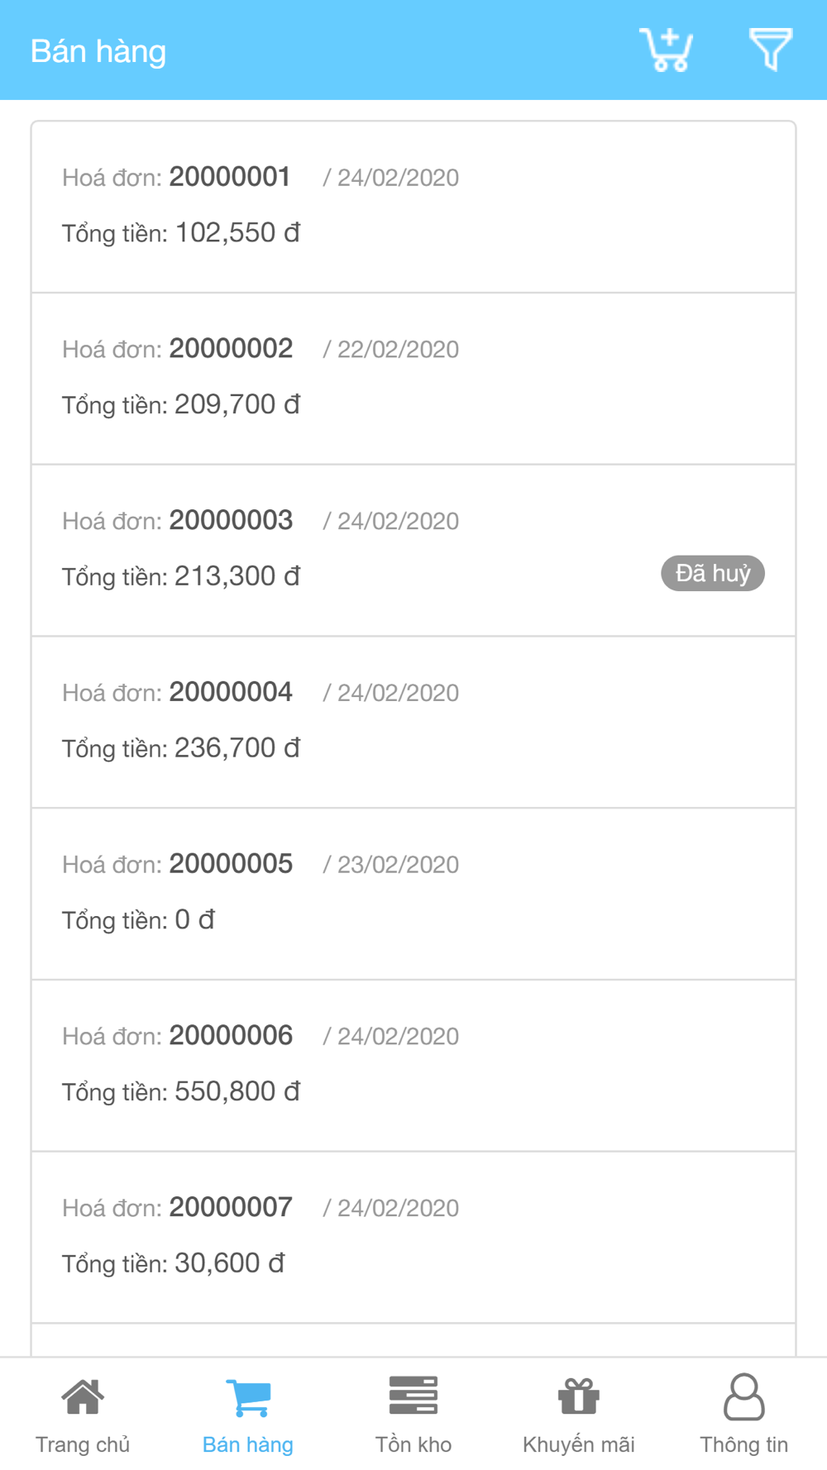
Task: Select invoice 20000006 totaling 550,800 đ
Action: coord(413,1066)
